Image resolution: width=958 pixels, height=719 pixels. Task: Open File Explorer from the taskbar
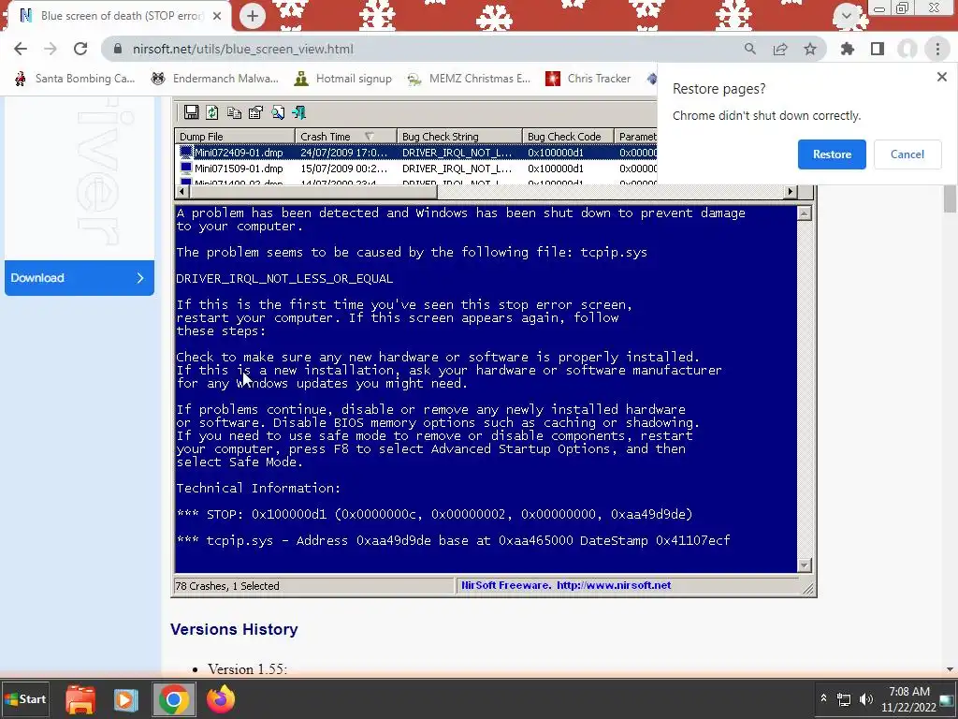(80, 699)
